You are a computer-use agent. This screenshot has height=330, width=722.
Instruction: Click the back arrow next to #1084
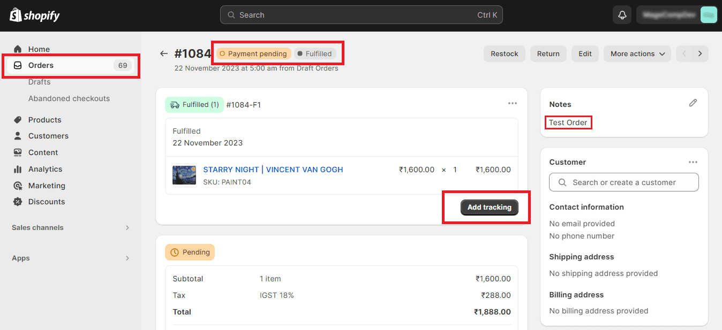pos(164,53)
